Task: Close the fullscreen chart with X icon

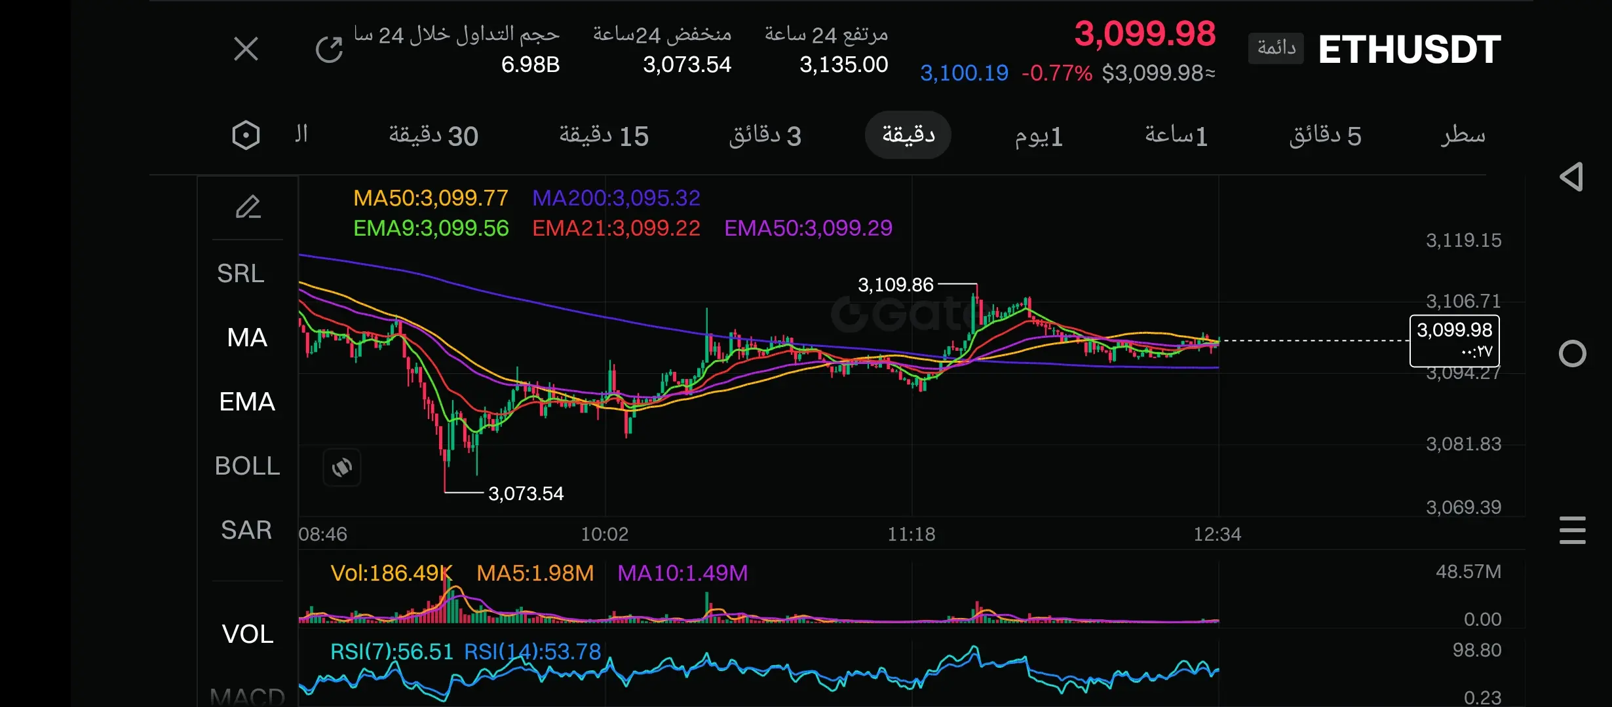Action: [x=246, y=49]
